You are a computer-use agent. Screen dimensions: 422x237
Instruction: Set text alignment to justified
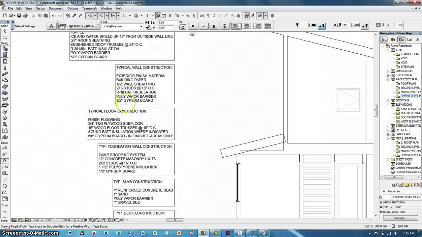[x=268, y=26]
